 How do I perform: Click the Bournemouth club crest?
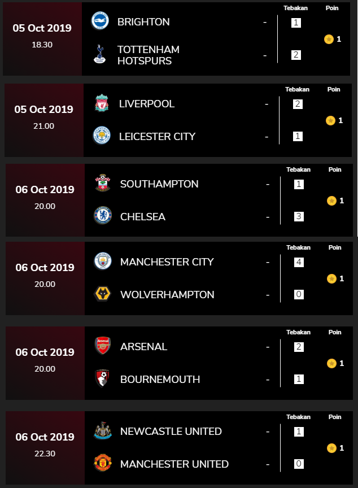[103, 379]
